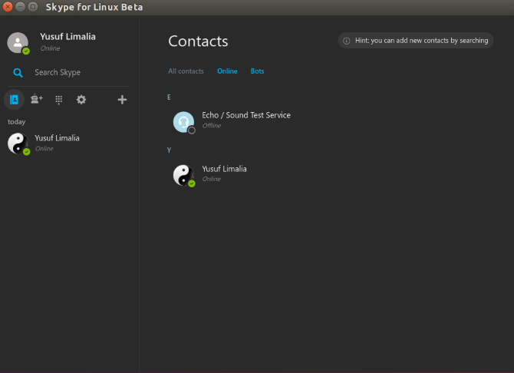This screenshot has height=373, width=514.
Task: Click the Search Skype field
Action: [70, 72]
